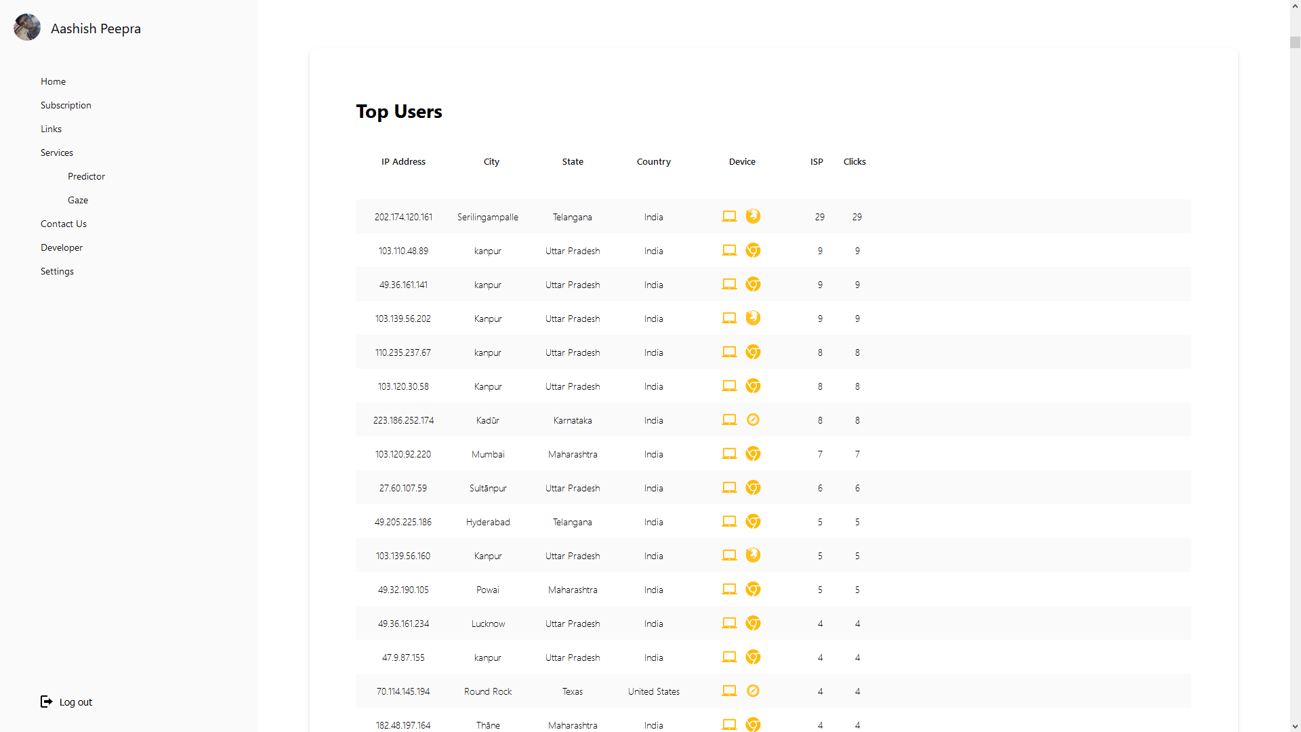
Task: Go to Subscription page
Action: pyautogui.click(x=66, y=105)
